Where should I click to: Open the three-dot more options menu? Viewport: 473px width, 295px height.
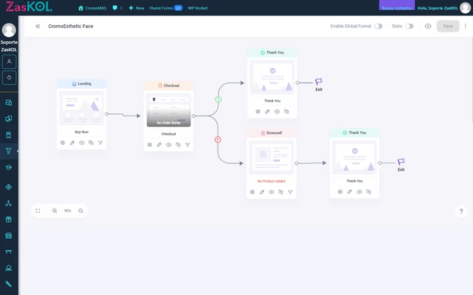[x=466, y=26]
